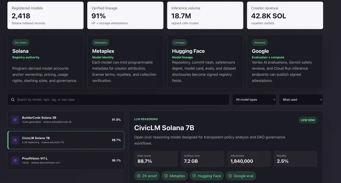The width and height of the screenshot is (341, 183).
Task: Click the 42.8K SOL revenue value
Action: pyautogui.click(x=269, y=16)
